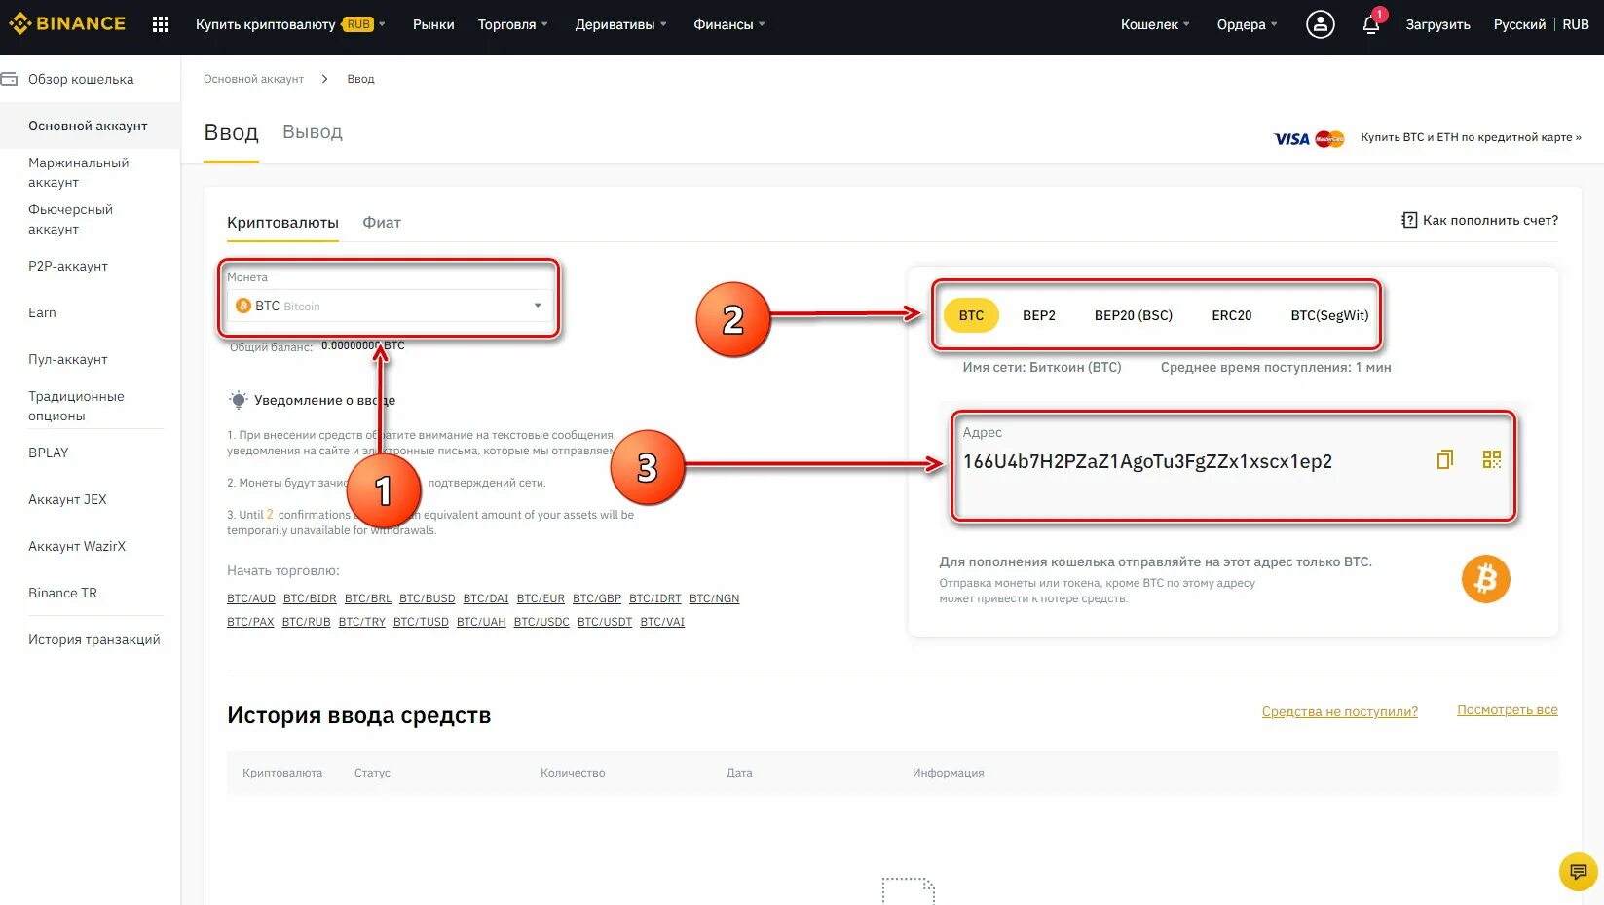Click the wallet overview icon in sidebar
The image size is (1604, 905).
10,79
